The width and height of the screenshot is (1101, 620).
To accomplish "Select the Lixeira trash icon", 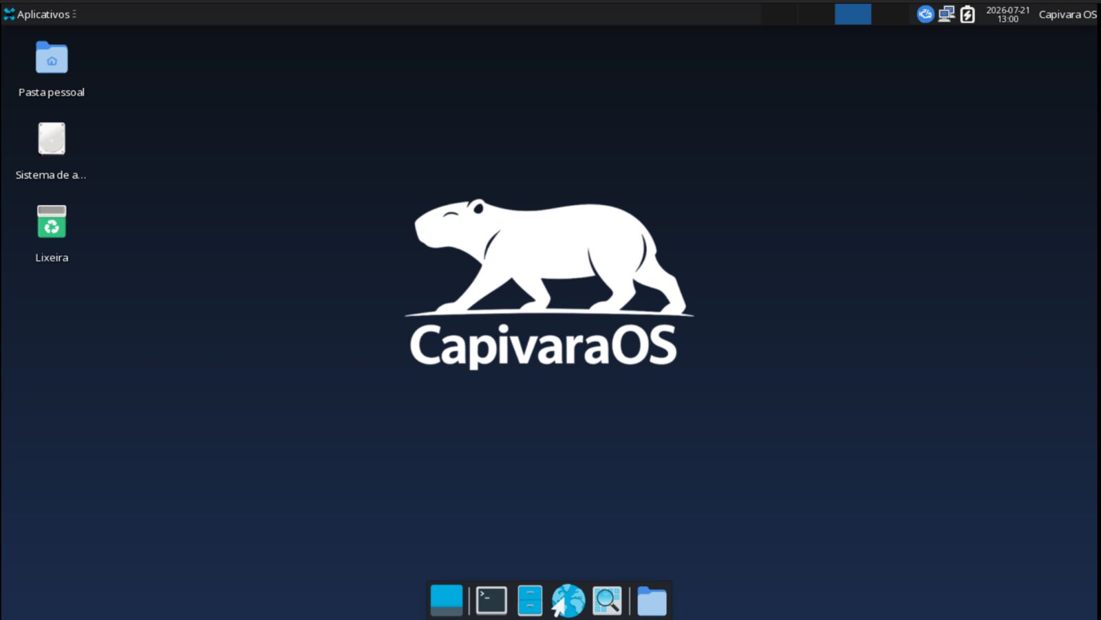I will [52, 222].
